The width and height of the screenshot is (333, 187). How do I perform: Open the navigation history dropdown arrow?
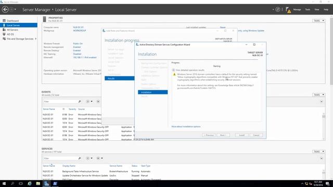click(x=15, y=9)
